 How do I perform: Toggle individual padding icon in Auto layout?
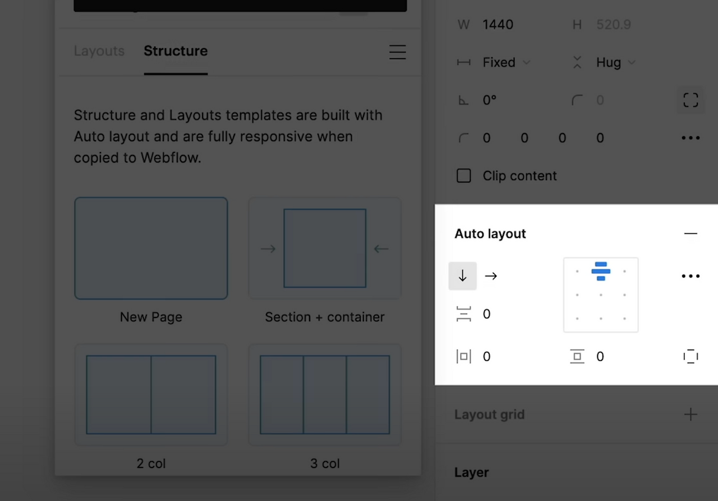691,356
